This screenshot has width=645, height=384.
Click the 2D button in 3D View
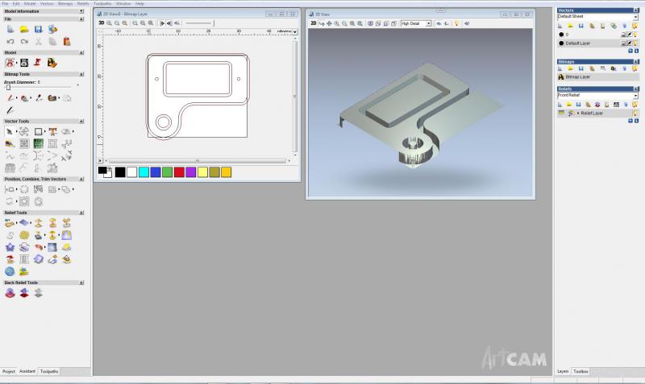coord(314,23)
